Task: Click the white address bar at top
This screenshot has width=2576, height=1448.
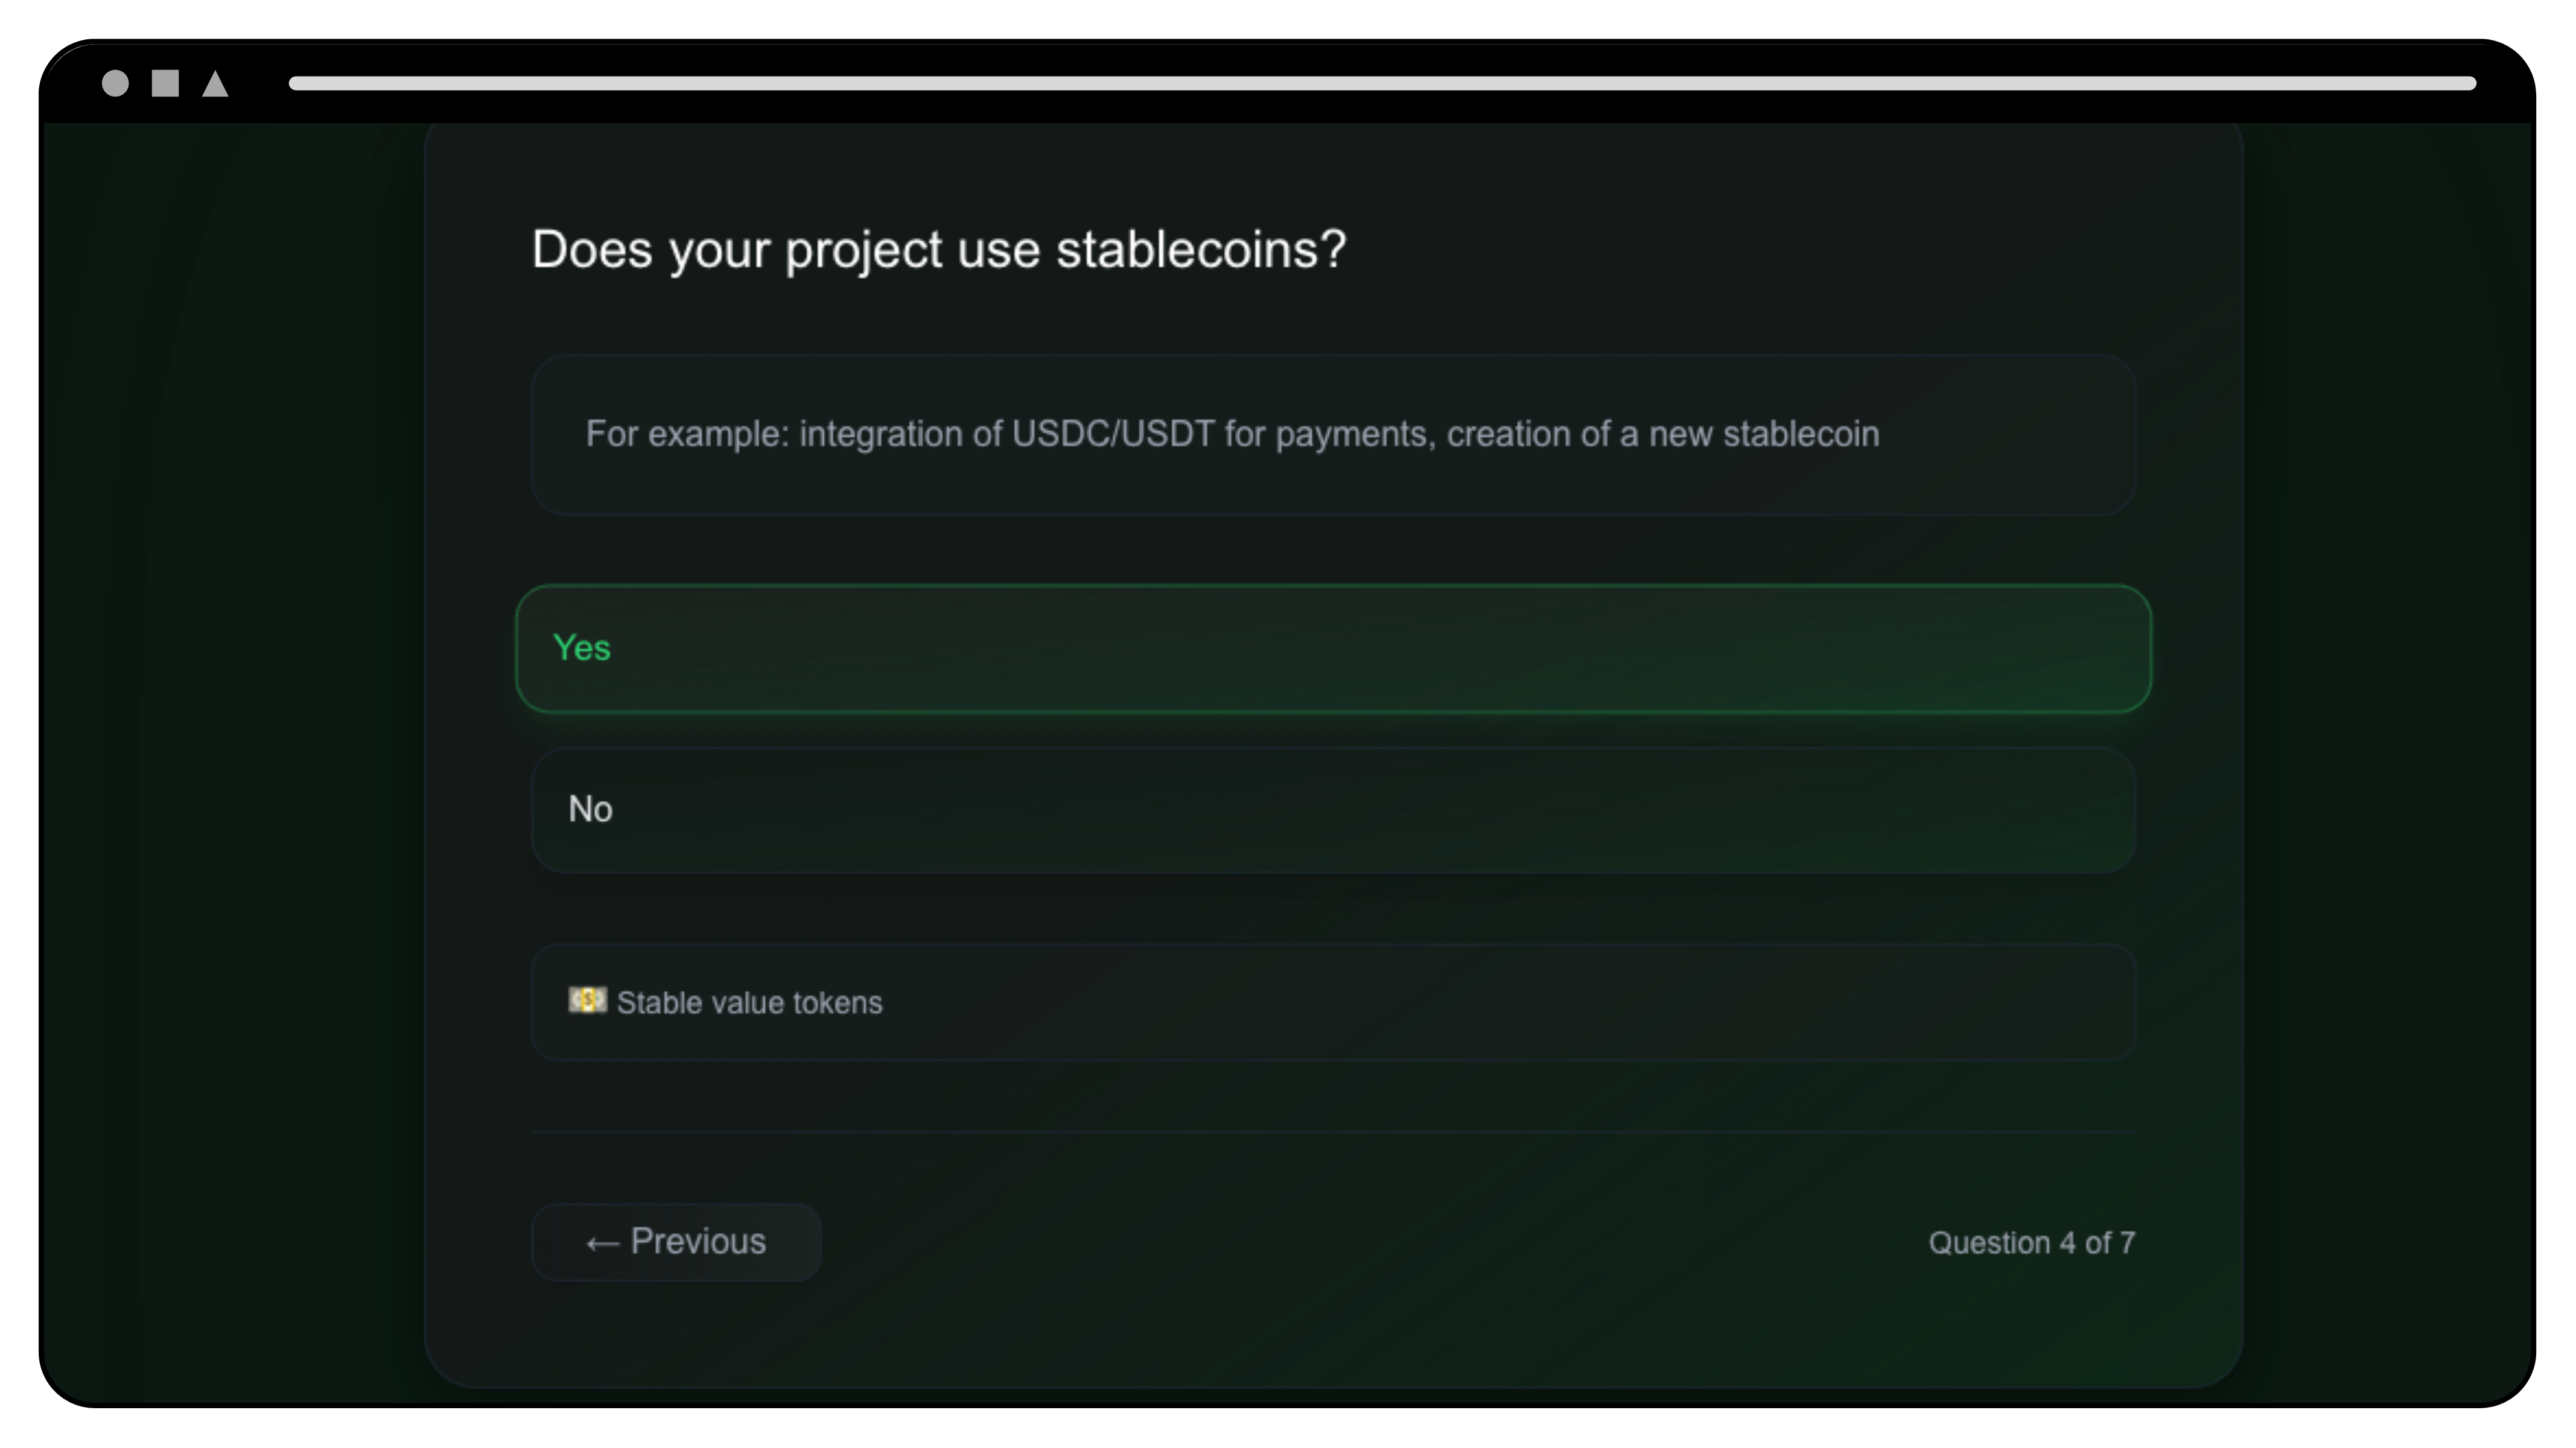Action: tap(1382, 83)
